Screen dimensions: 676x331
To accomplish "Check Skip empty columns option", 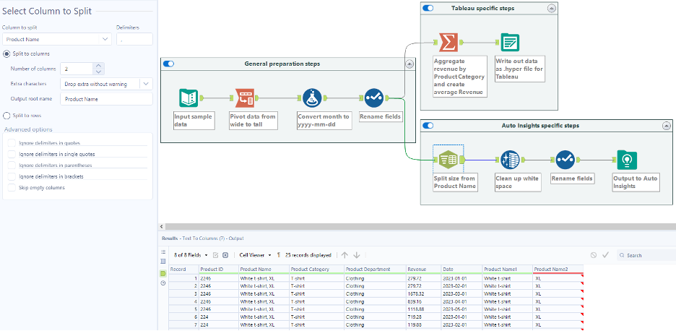I will point(12,187).
